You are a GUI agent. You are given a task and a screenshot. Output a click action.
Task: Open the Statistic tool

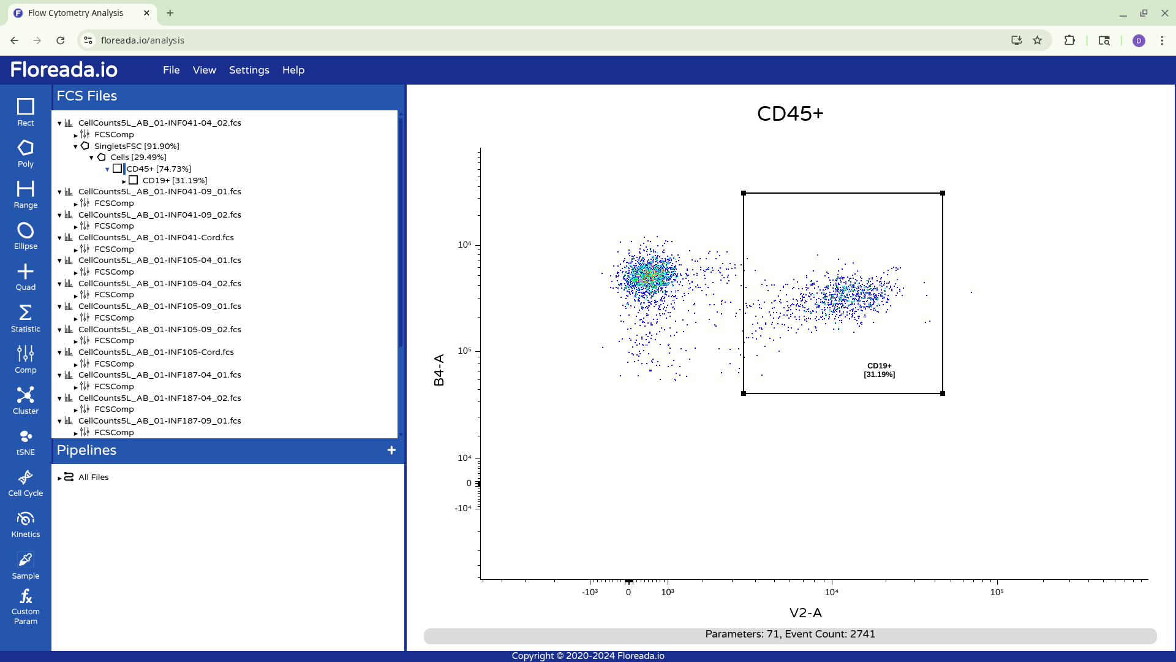(x=25, y=318)
